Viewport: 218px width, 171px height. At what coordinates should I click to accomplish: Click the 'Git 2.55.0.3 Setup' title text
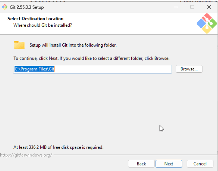(x=27, y=7)
